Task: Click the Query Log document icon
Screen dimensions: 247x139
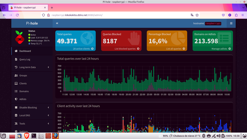Action: coord(16,59)
